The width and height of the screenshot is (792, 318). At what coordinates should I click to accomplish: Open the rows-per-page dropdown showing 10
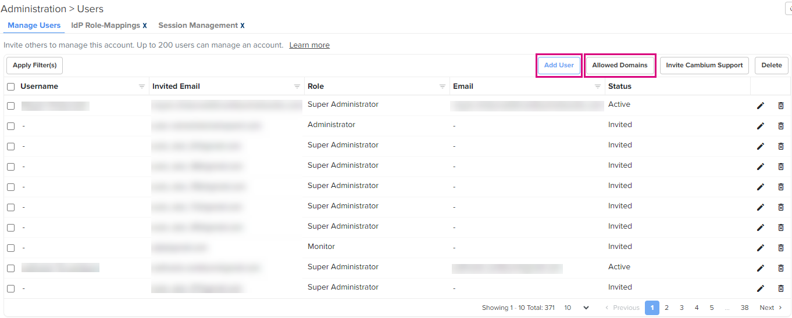576,308
